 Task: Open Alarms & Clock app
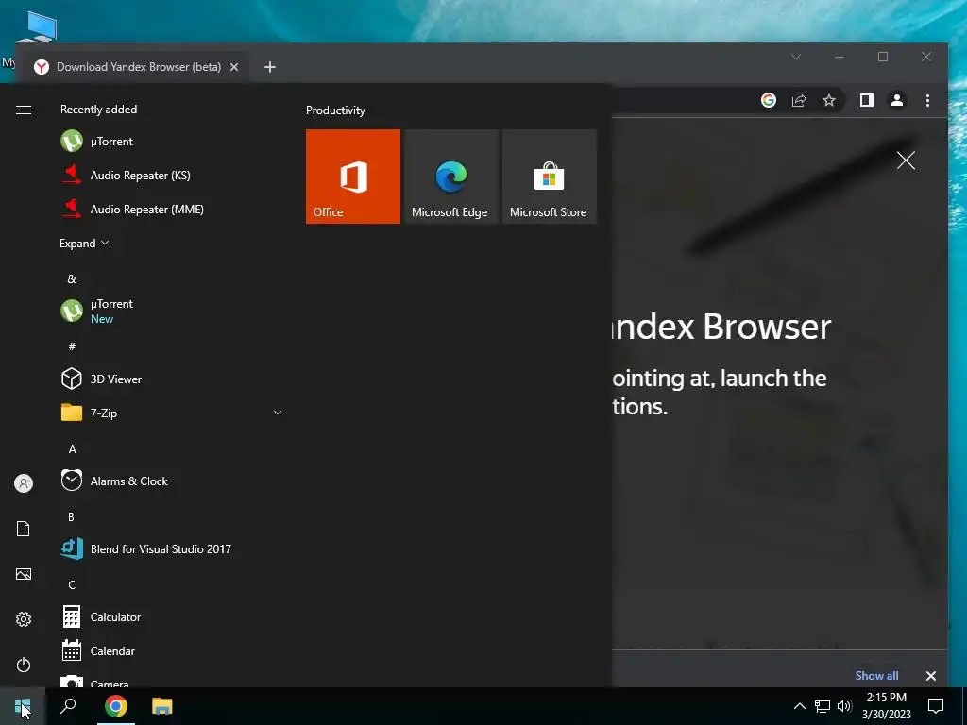(172, 481)
